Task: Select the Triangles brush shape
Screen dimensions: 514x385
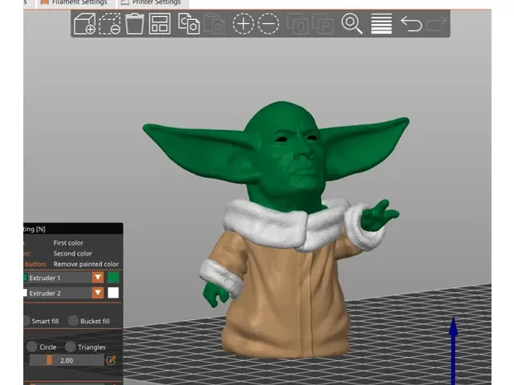Action: coord(86,346)
